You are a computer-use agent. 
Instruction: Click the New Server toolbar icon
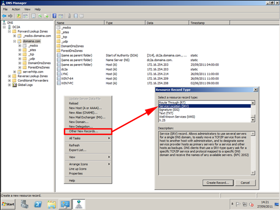point(69,16)
